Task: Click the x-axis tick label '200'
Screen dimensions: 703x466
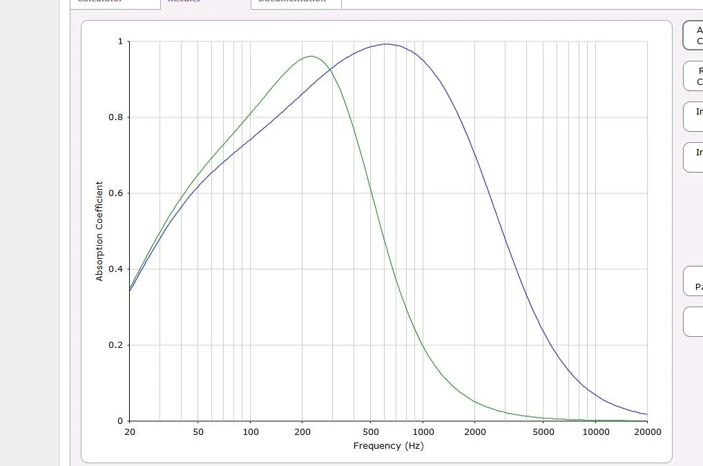Action: coord(302,432)
